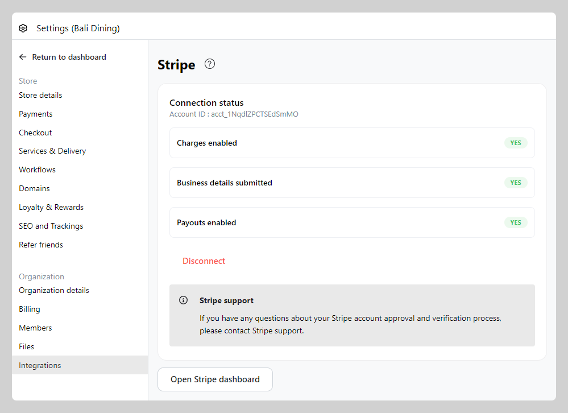Open Stripe dashboard button
This screenshot has height=413, width=568.
215,379
